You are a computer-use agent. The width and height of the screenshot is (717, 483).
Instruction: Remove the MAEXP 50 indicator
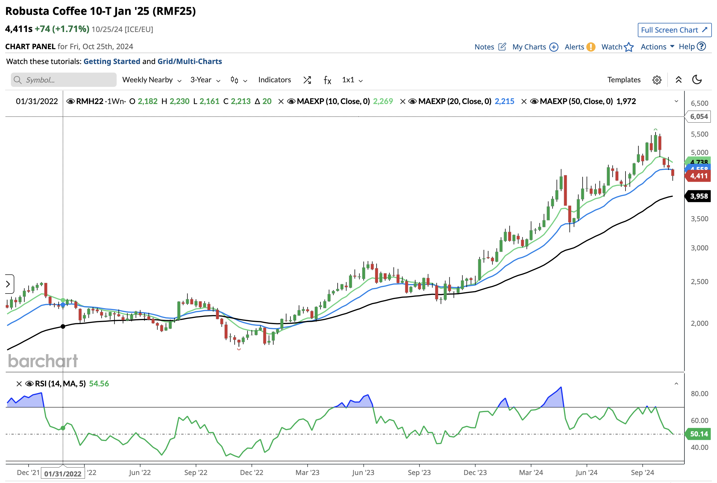click(x=524, y=101)
